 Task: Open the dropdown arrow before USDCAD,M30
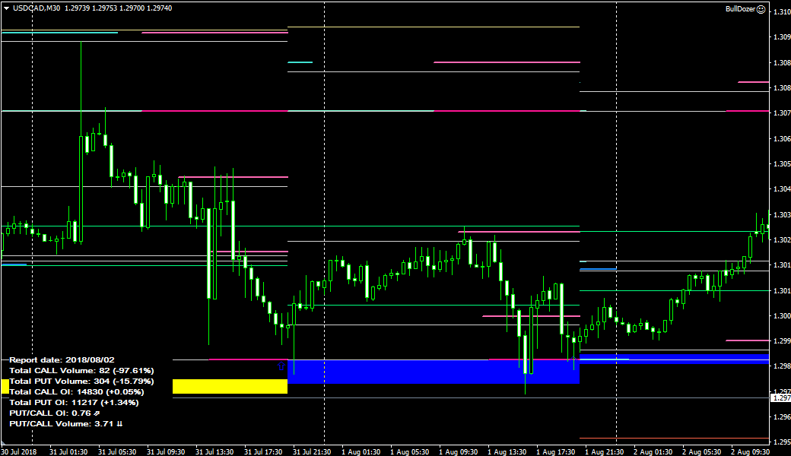click(6, 8)
